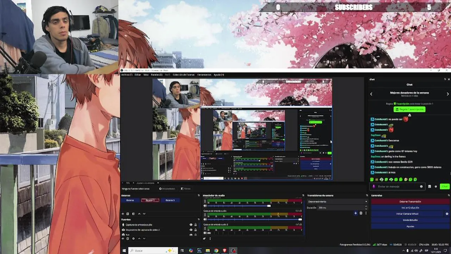Open the Colección de Escenas menu
Screen dimensions: 451x254
pyautogui.click(x=184, y=75)
